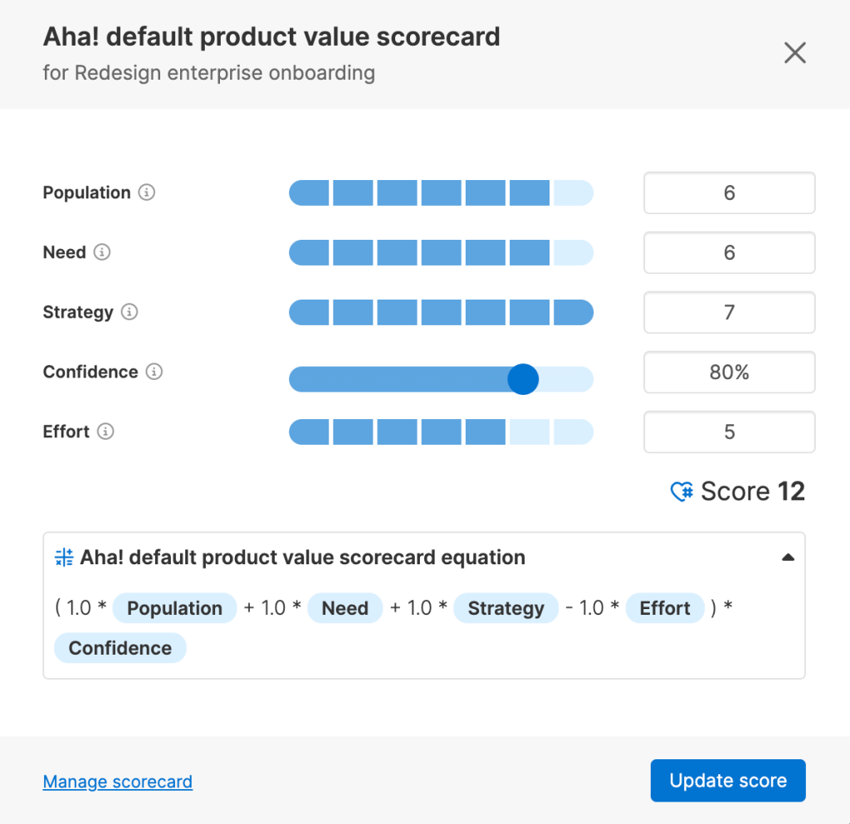This screenshot has height=824, width=850.
Task: Click the Update score button
Action: click(x=728, y=781)
